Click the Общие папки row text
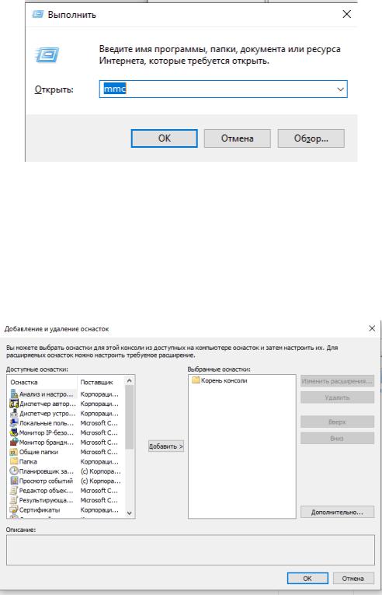 [x=39, y=452]
